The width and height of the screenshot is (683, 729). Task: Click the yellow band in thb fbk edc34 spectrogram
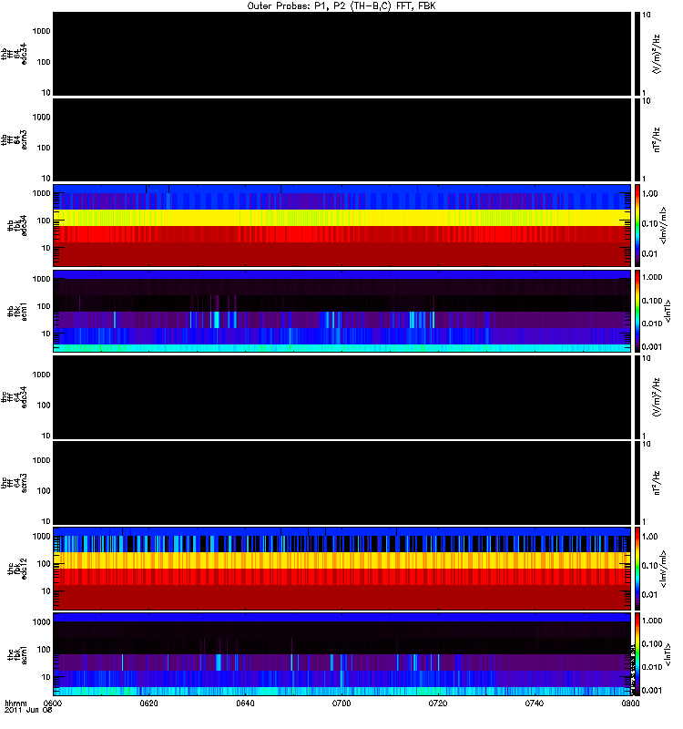point(342,218)
